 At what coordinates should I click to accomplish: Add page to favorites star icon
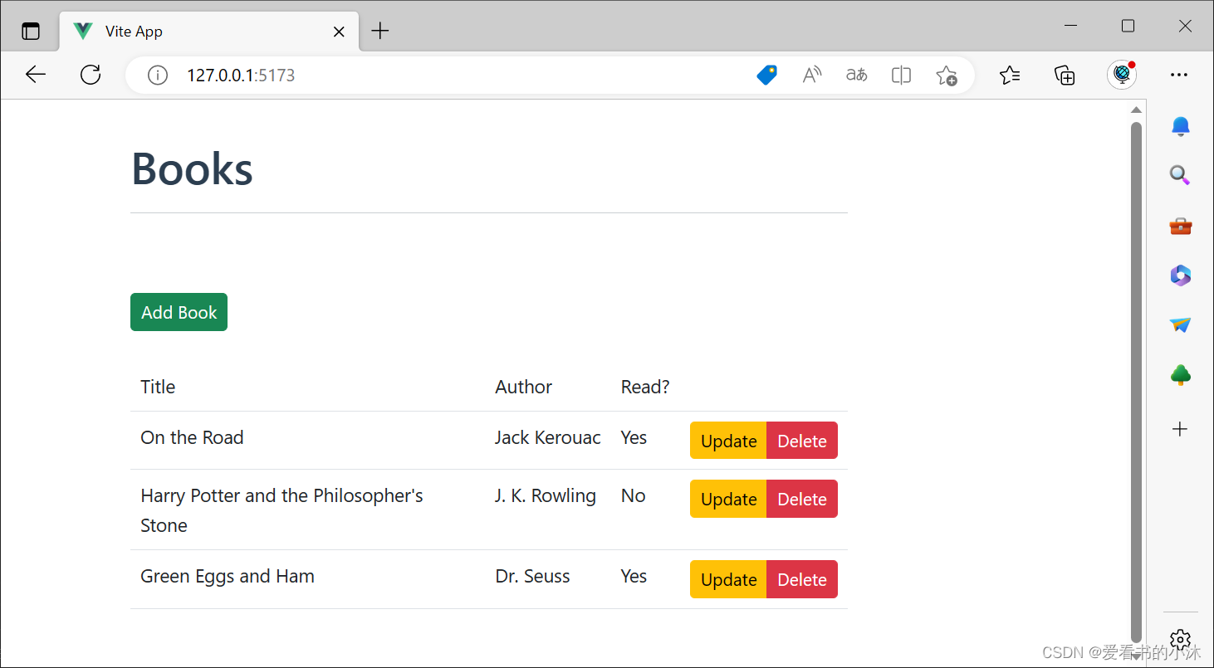947,76
